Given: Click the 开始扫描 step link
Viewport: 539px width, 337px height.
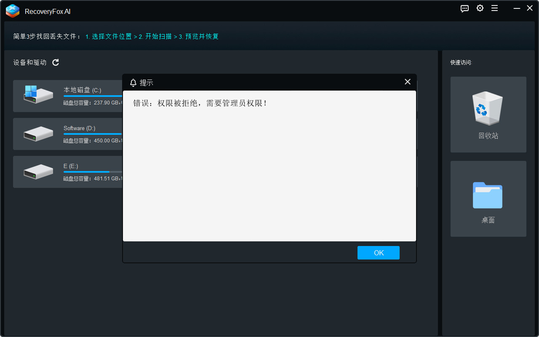Looking at the screenshot, I should click(155, 37).
